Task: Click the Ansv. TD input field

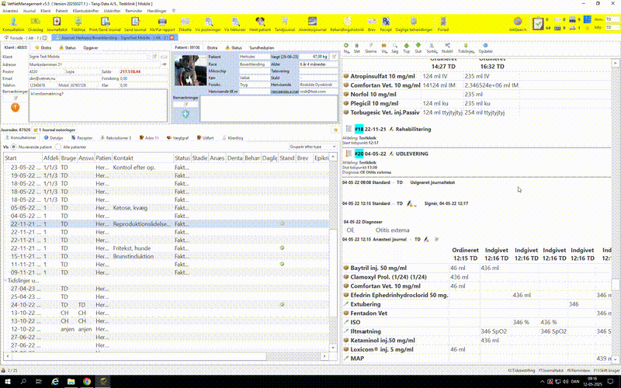Action: coord(612,19)
